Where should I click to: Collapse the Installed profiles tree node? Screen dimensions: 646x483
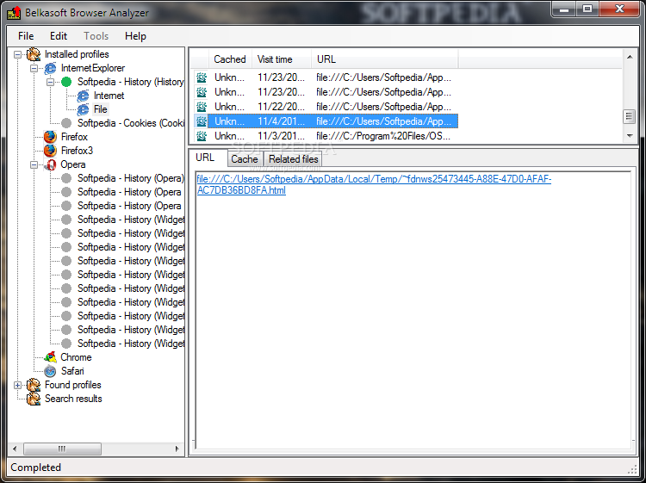(x=17, y=54)
